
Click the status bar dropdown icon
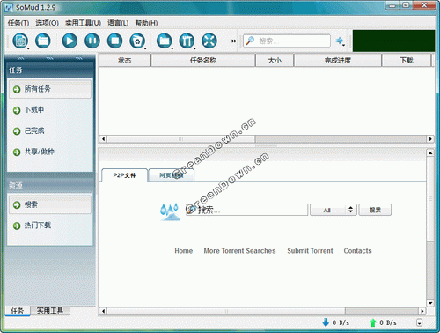coord(419,322)
